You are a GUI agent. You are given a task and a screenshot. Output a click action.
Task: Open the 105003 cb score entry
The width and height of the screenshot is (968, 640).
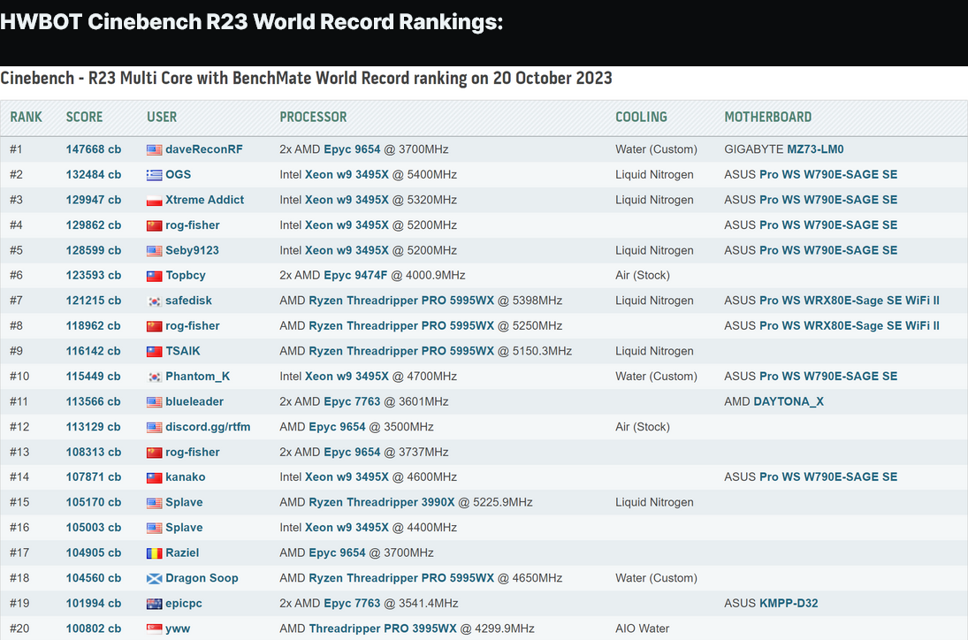click(93, 528)
